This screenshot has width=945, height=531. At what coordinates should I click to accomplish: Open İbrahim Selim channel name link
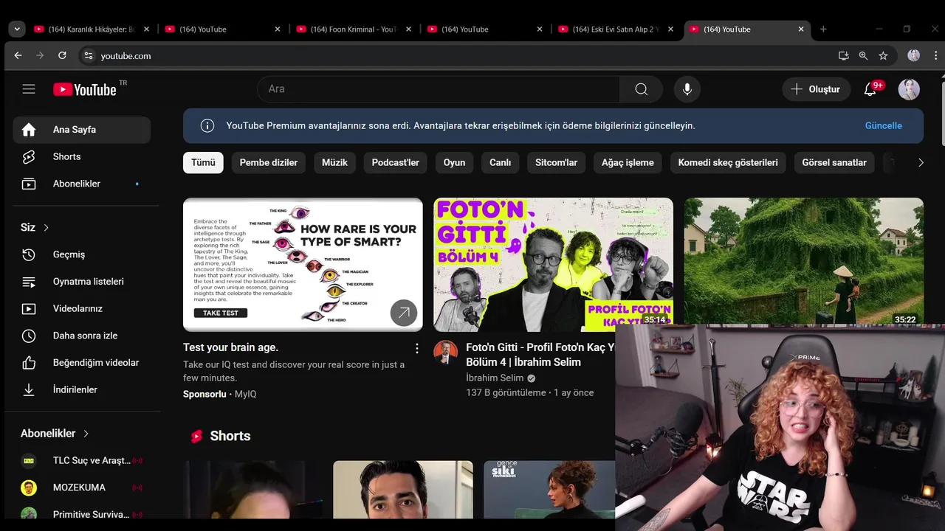coord(495,378)
